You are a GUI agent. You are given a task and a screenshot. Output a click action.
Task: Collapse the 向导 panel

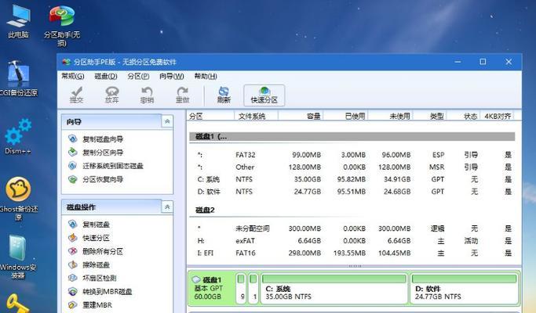pyautogui.click(x=167, y=122)
